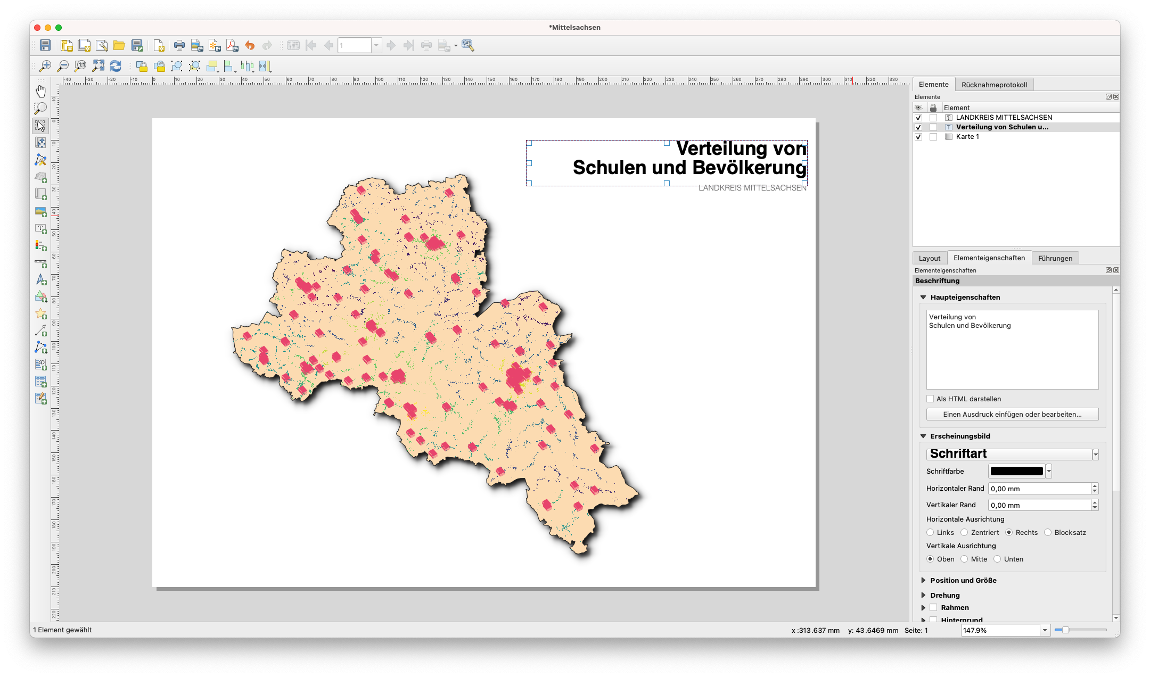
Task: Click the Atlas settings icon
Action: [x=468, y=46]
